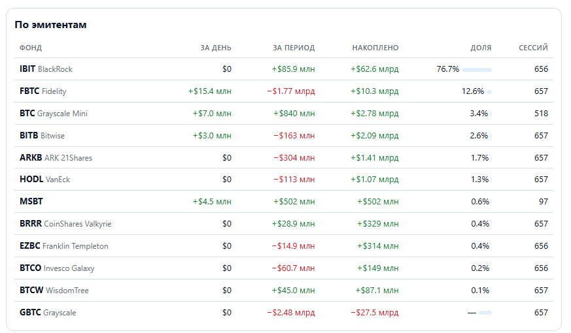Click MSBT daily value +$4.5 млн
The height and width of the screenshot is (333, 571).
pyautogui.click(x=212, y=201)
